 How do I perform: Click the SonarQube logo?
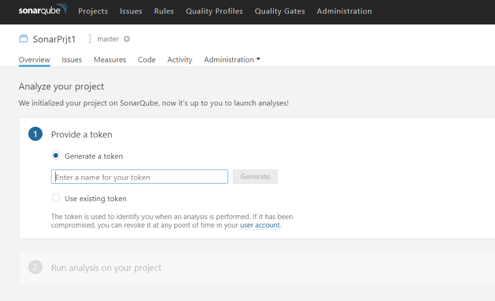tap(42, 9)
